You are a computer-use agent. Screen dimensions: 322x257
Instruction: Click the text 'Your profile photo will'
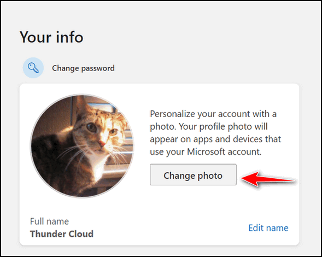point(223,127)
